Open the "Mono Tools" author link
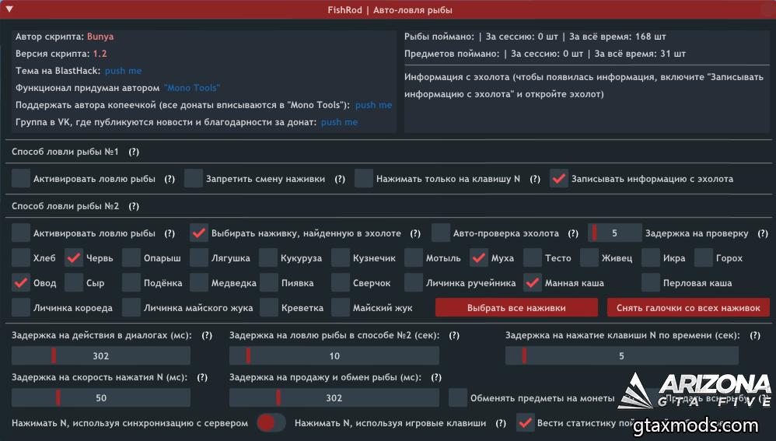 click(x=192, y=88)
